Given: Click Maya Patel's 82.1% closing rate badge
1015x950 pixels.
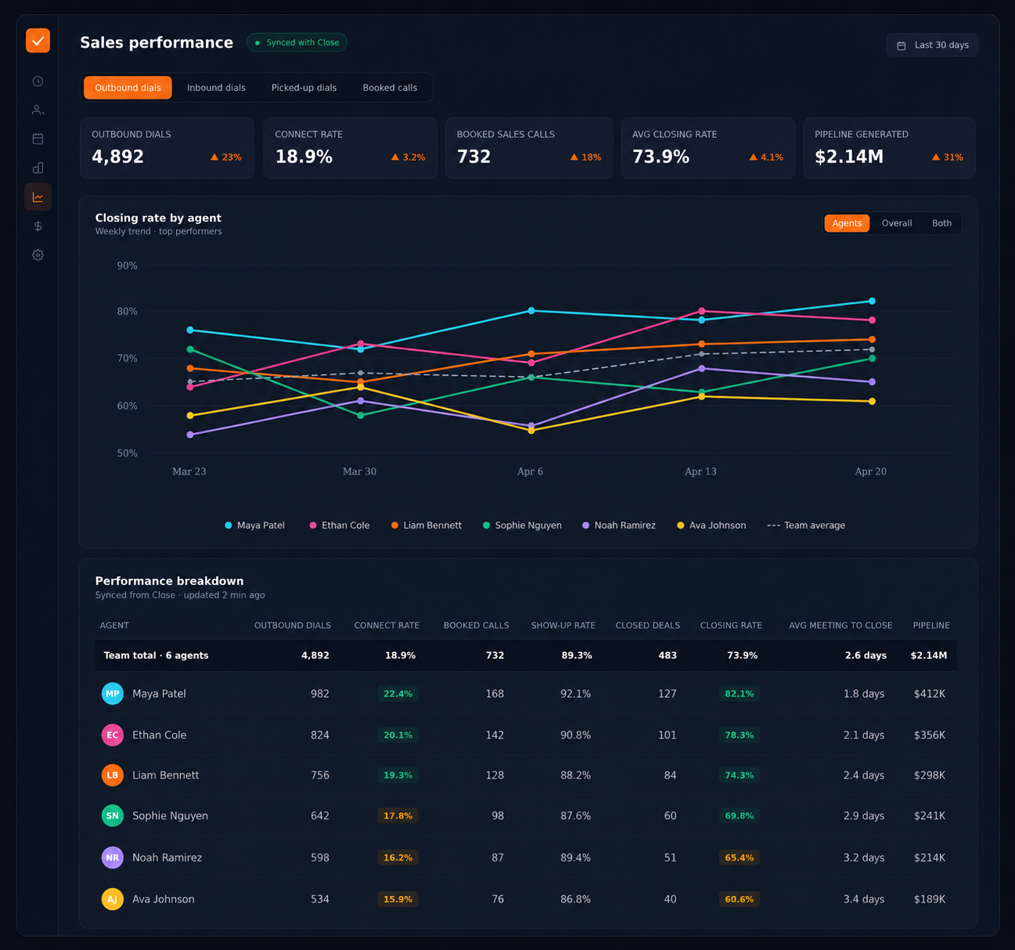Looking at the screenshot, I should pos(740,694).
